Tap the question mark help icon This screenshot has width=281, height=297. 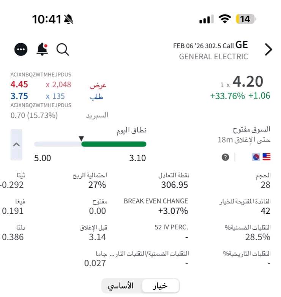[226, 157]
